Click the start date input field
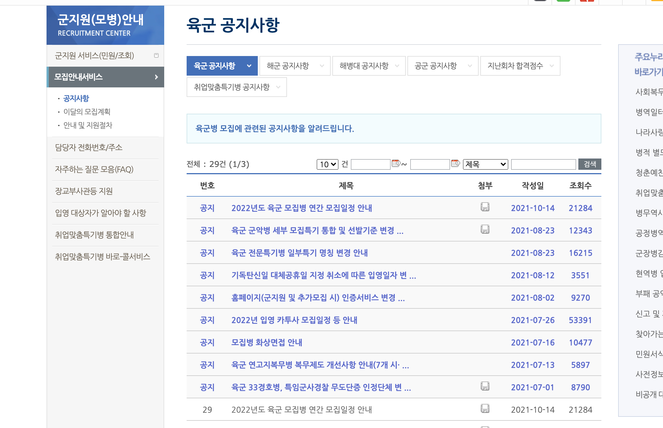Viewport: 663px width, 428px height. (371, 164)
